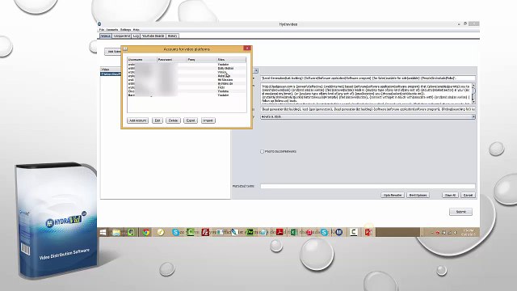Switch to the Log tab
Screen dimensions: 517x291
136,36
